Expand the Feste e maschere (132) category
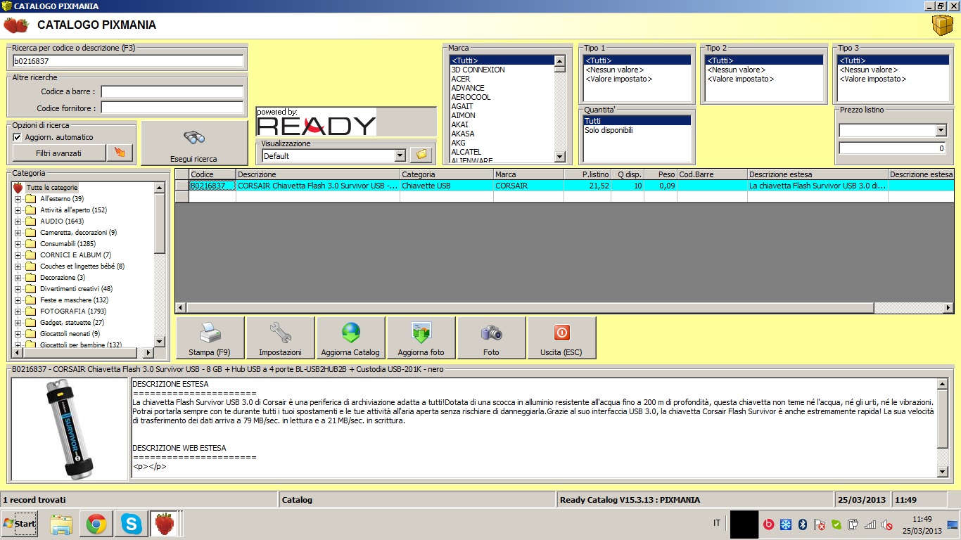The height and width of the screenshot is (540, 961). click(x=18, y=300)
